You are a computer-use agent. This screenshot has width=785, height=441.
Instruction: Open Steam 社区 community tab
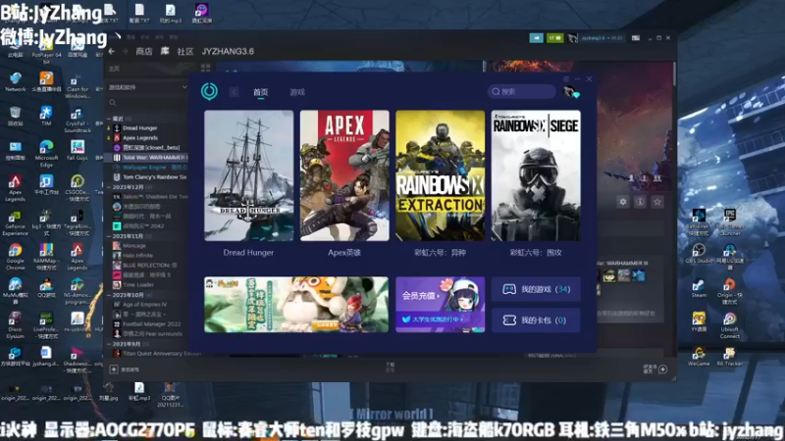tap(185, 51)
